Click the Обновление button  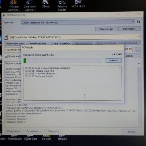point(106,29)
